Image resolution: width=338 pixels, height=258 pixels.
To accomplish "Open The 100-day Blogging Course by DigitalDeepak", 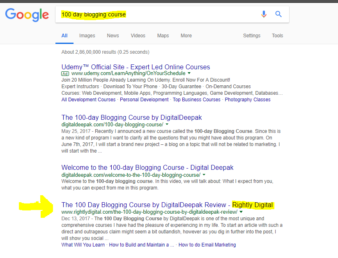I will click(131, 118).
